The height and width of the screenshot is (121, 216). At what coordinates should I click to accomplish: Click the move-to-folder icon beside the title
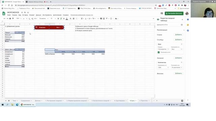pos(25,12)
